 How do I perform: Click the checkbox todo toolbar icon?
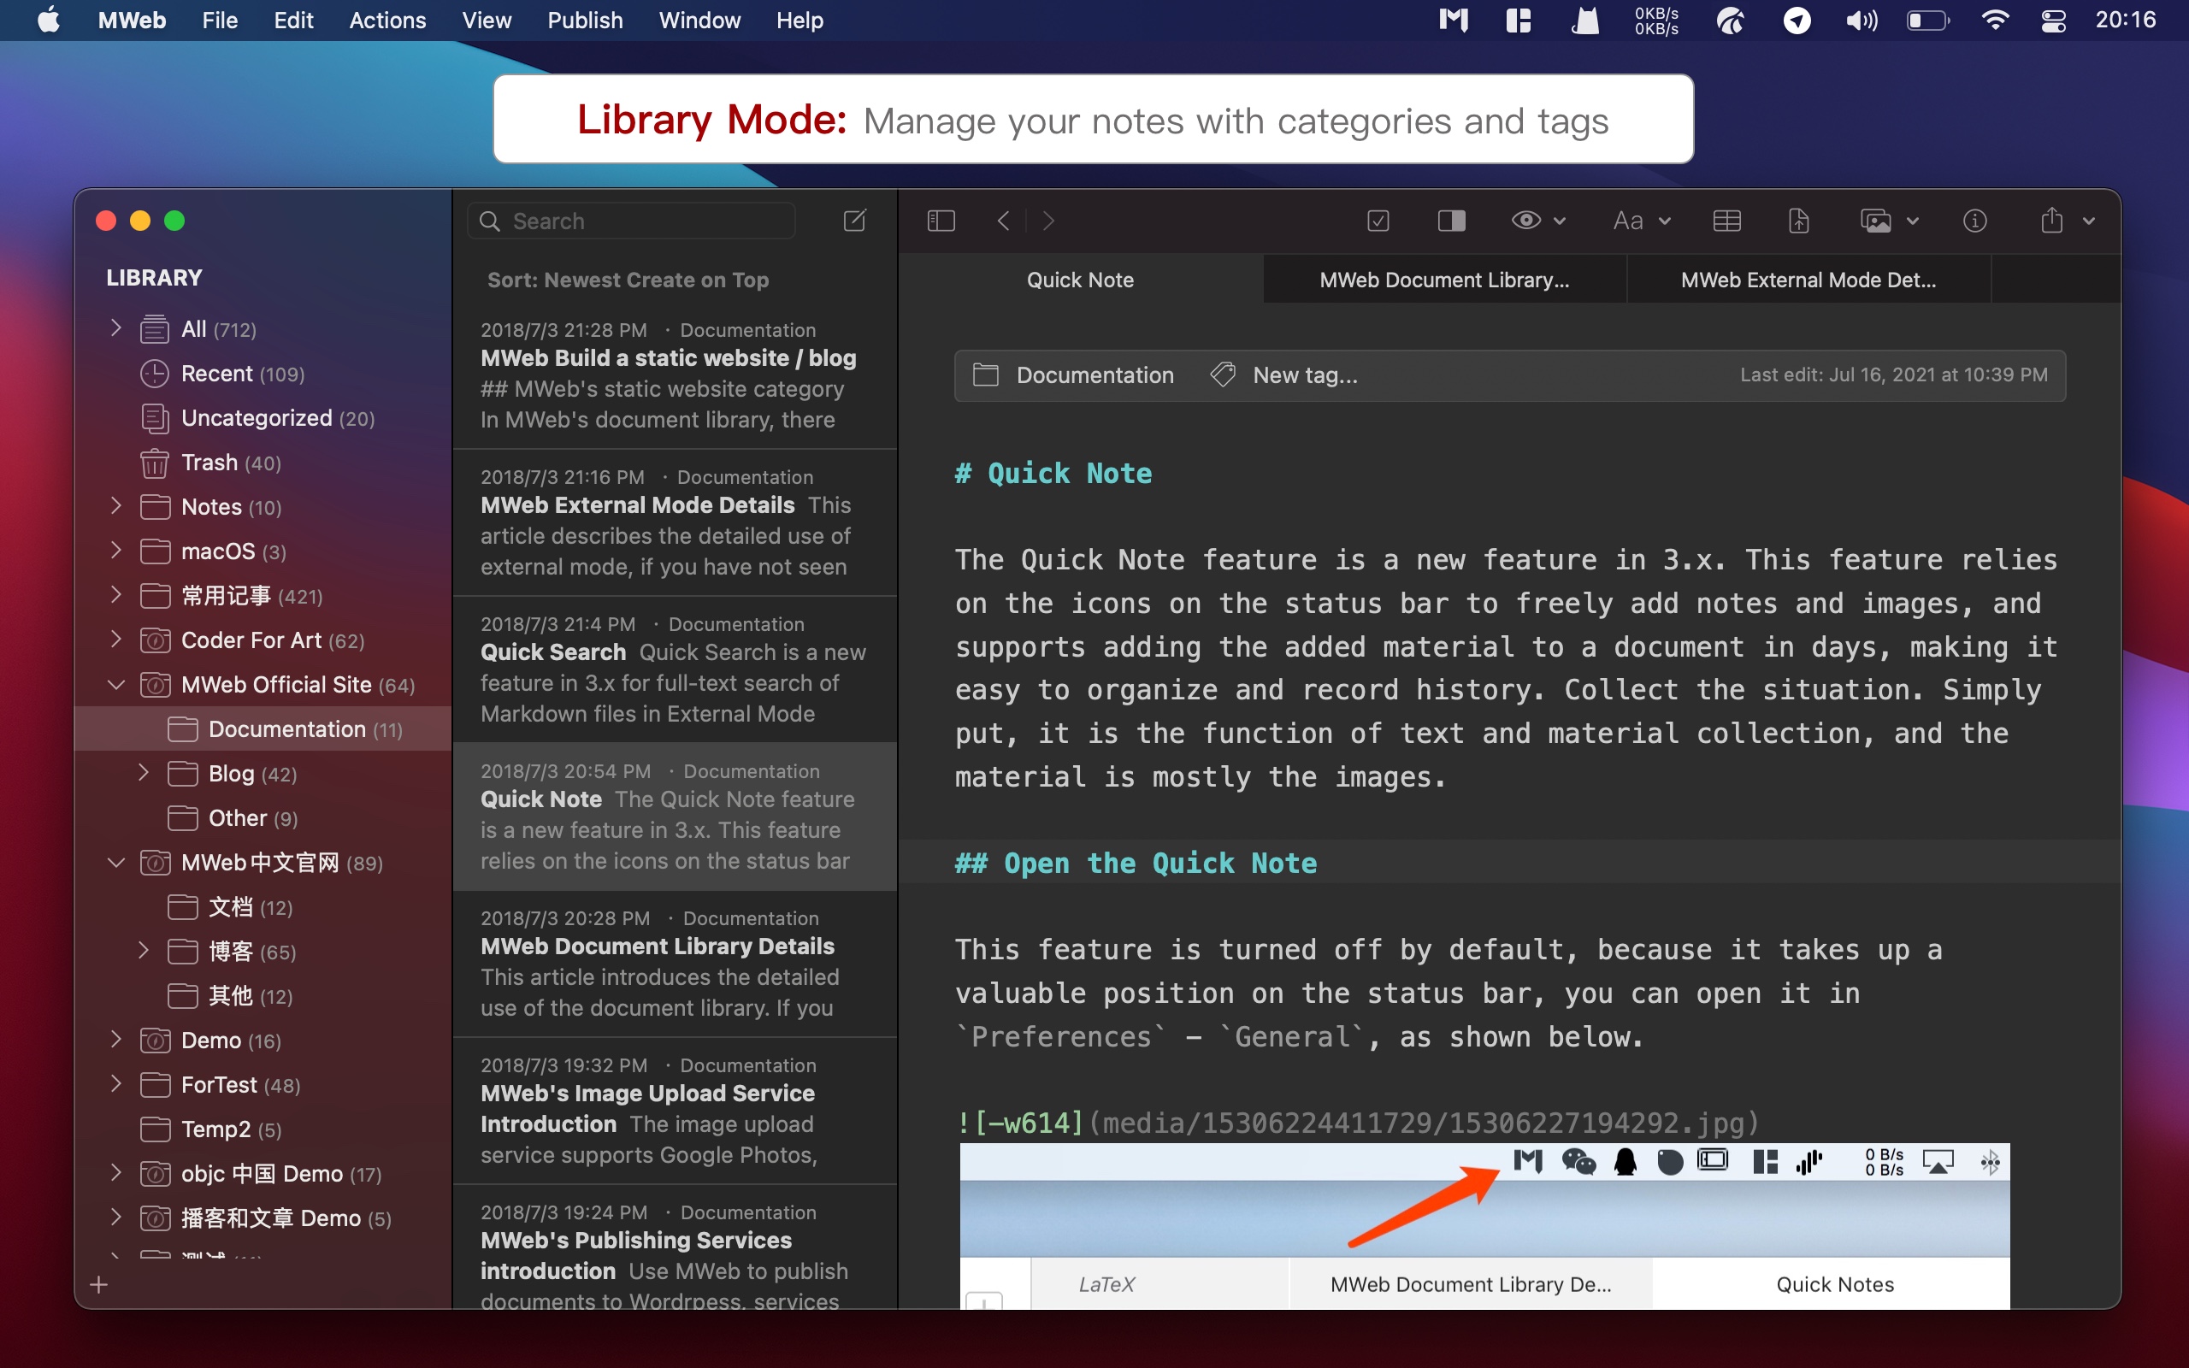[1378, 221]
